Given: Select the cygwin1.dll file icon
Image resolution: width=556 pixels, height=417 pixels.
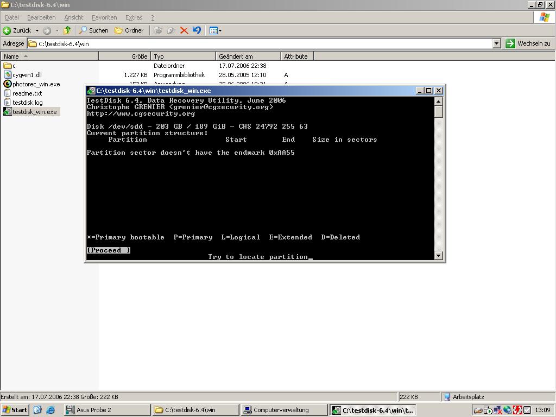Looking at the screenshot, I should pyautogui.click(x=8, y=74).
